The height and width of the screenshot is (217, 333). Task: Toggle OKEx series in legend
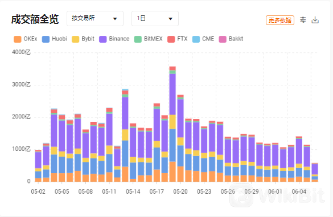(x=25, y=39)
